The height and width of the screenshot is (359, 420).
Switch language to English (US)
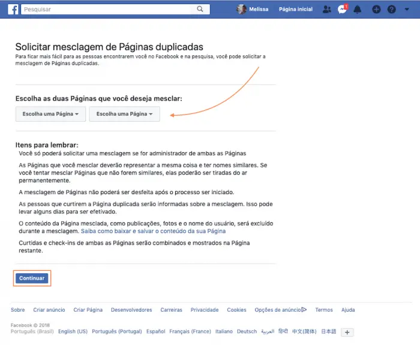coord(73,331)
